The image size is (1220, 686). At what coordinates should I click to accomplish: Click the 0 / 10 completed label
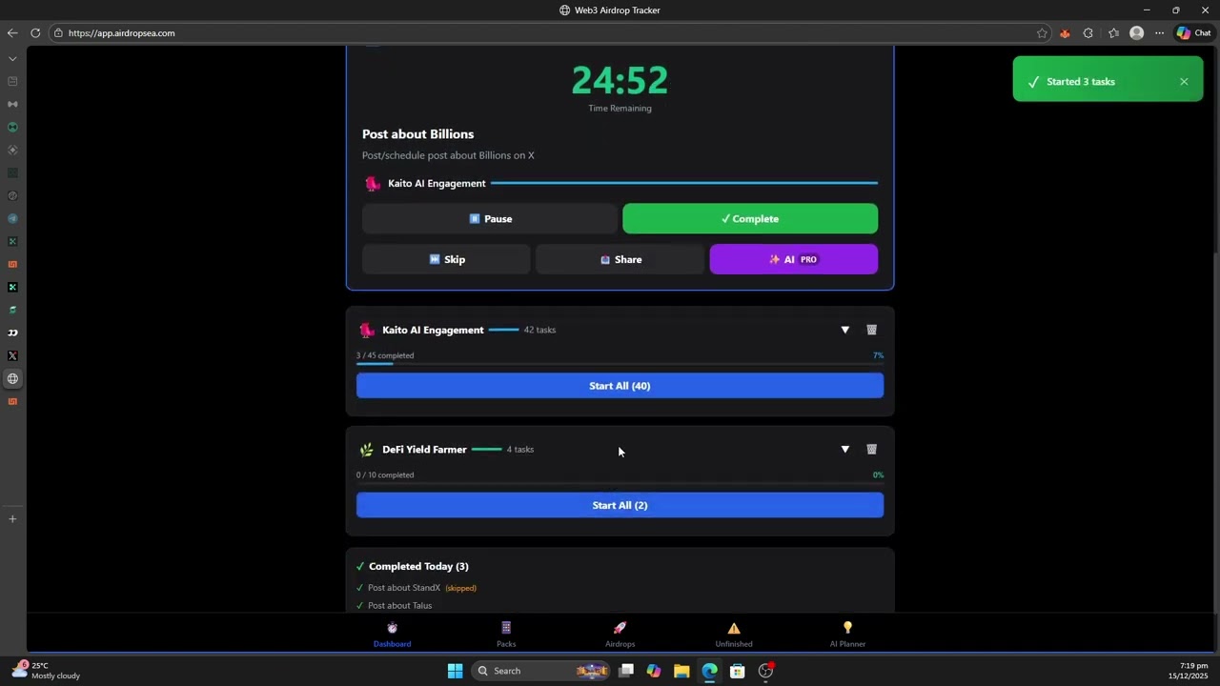[385, 474]
